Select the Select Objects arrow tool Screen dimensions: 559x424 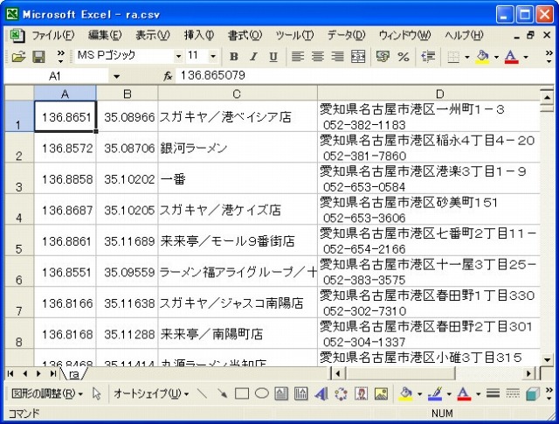(96, 393)
